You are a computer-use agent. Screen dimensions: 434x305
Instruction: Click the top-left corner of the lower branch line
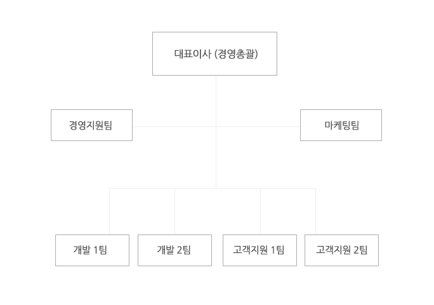tap(110, 188)
